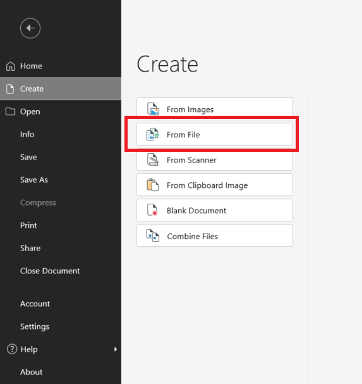Select the Combine Files option

point(215,235)
